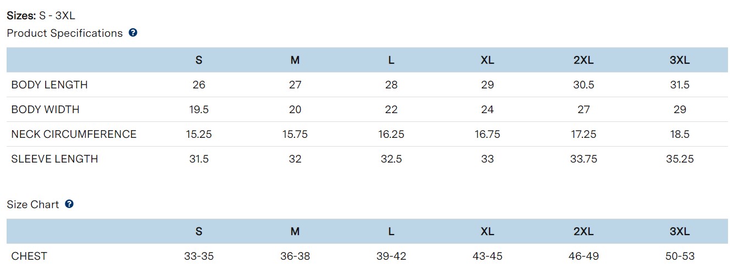
Task: Click the NECK CIRCUMFERENCE row label
Action: pyautogui.click(x=74, y=135)
